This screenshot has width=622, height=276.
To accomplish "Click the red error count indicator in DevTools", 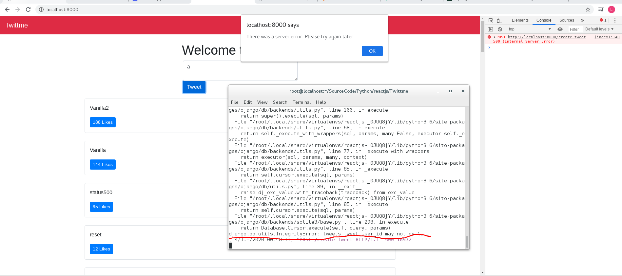I will click(x=603, y=20).
